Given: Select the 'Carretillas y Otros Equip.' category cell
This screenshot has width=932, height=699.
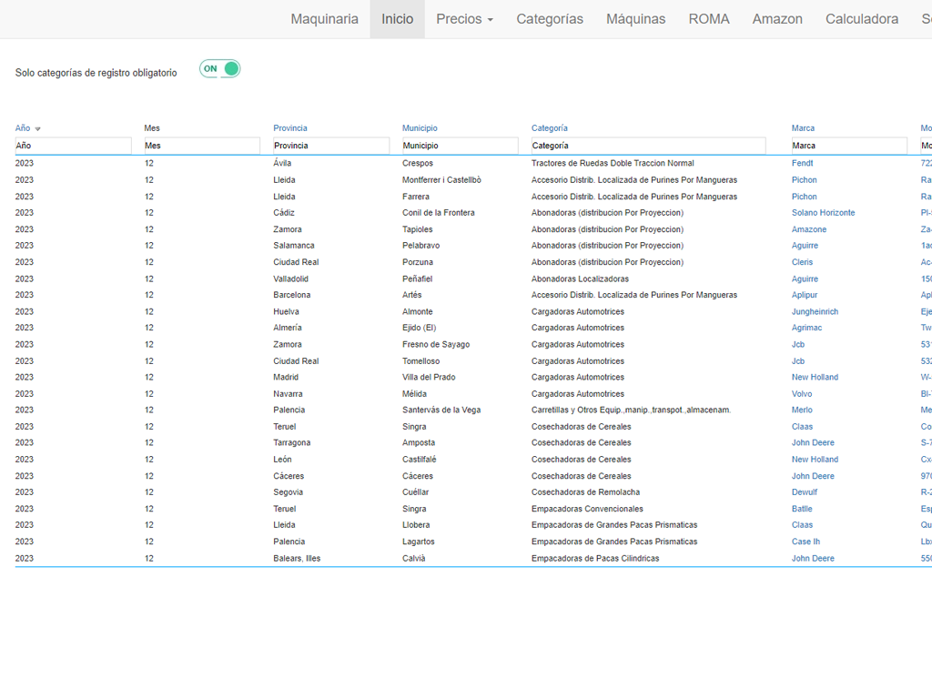Looking at the screenshot, I should coord(631,410).
